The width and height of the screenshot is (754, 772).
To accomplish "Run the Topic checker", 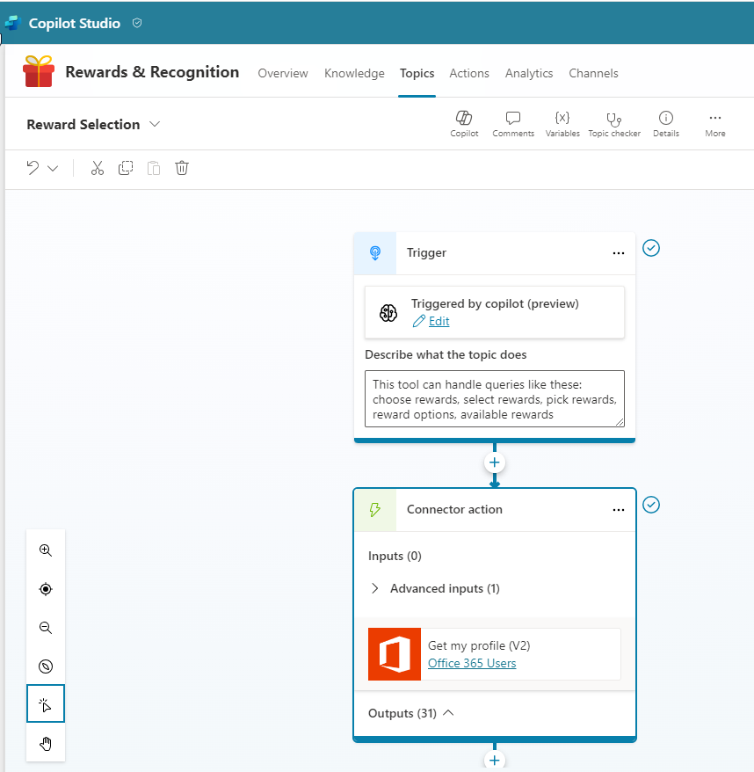I will coord(614,123).
